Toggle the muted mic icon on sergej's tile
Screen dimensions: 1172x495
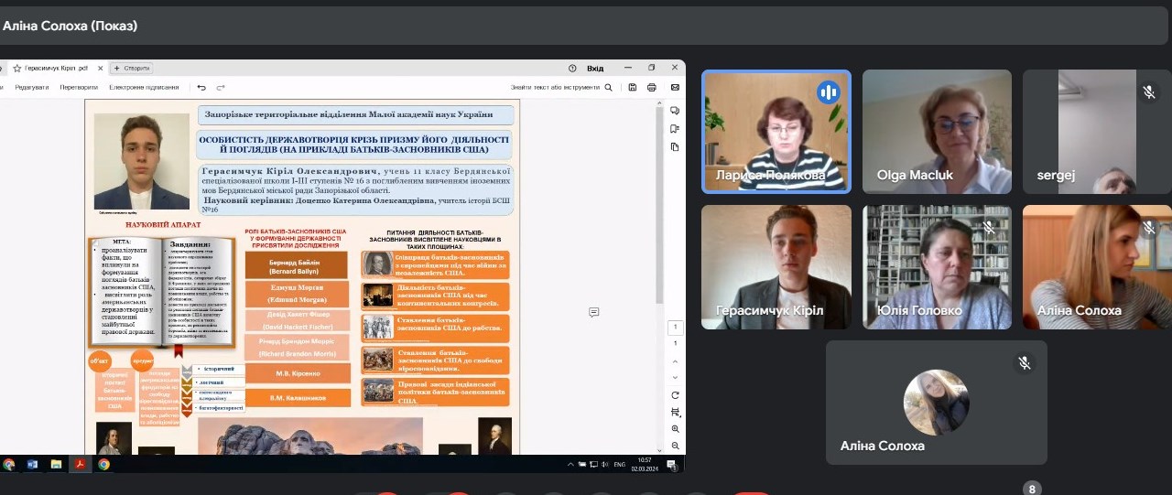click(1148, 92)
